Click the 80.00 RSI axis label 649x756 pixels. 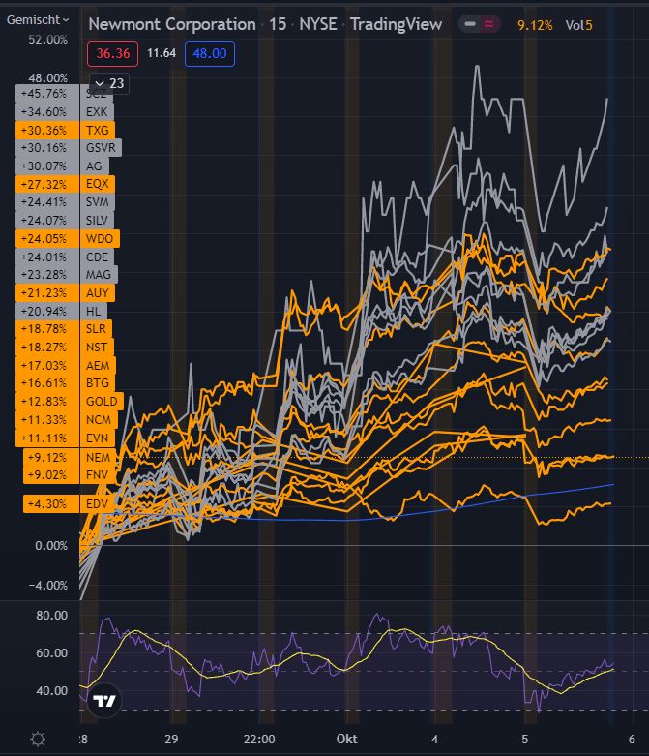pyautogui.click(x=51, y=616)
